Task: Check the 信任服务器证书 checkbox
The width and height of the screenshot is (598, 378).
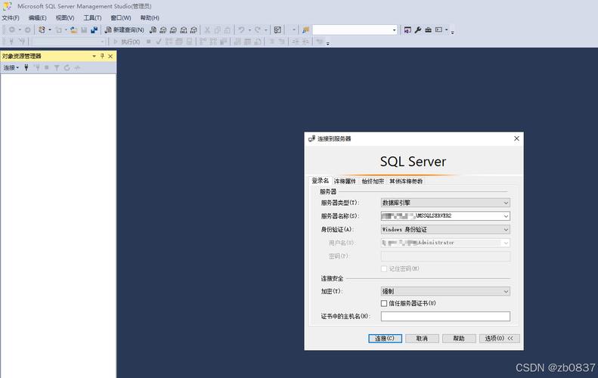Action: coord(384,304)
